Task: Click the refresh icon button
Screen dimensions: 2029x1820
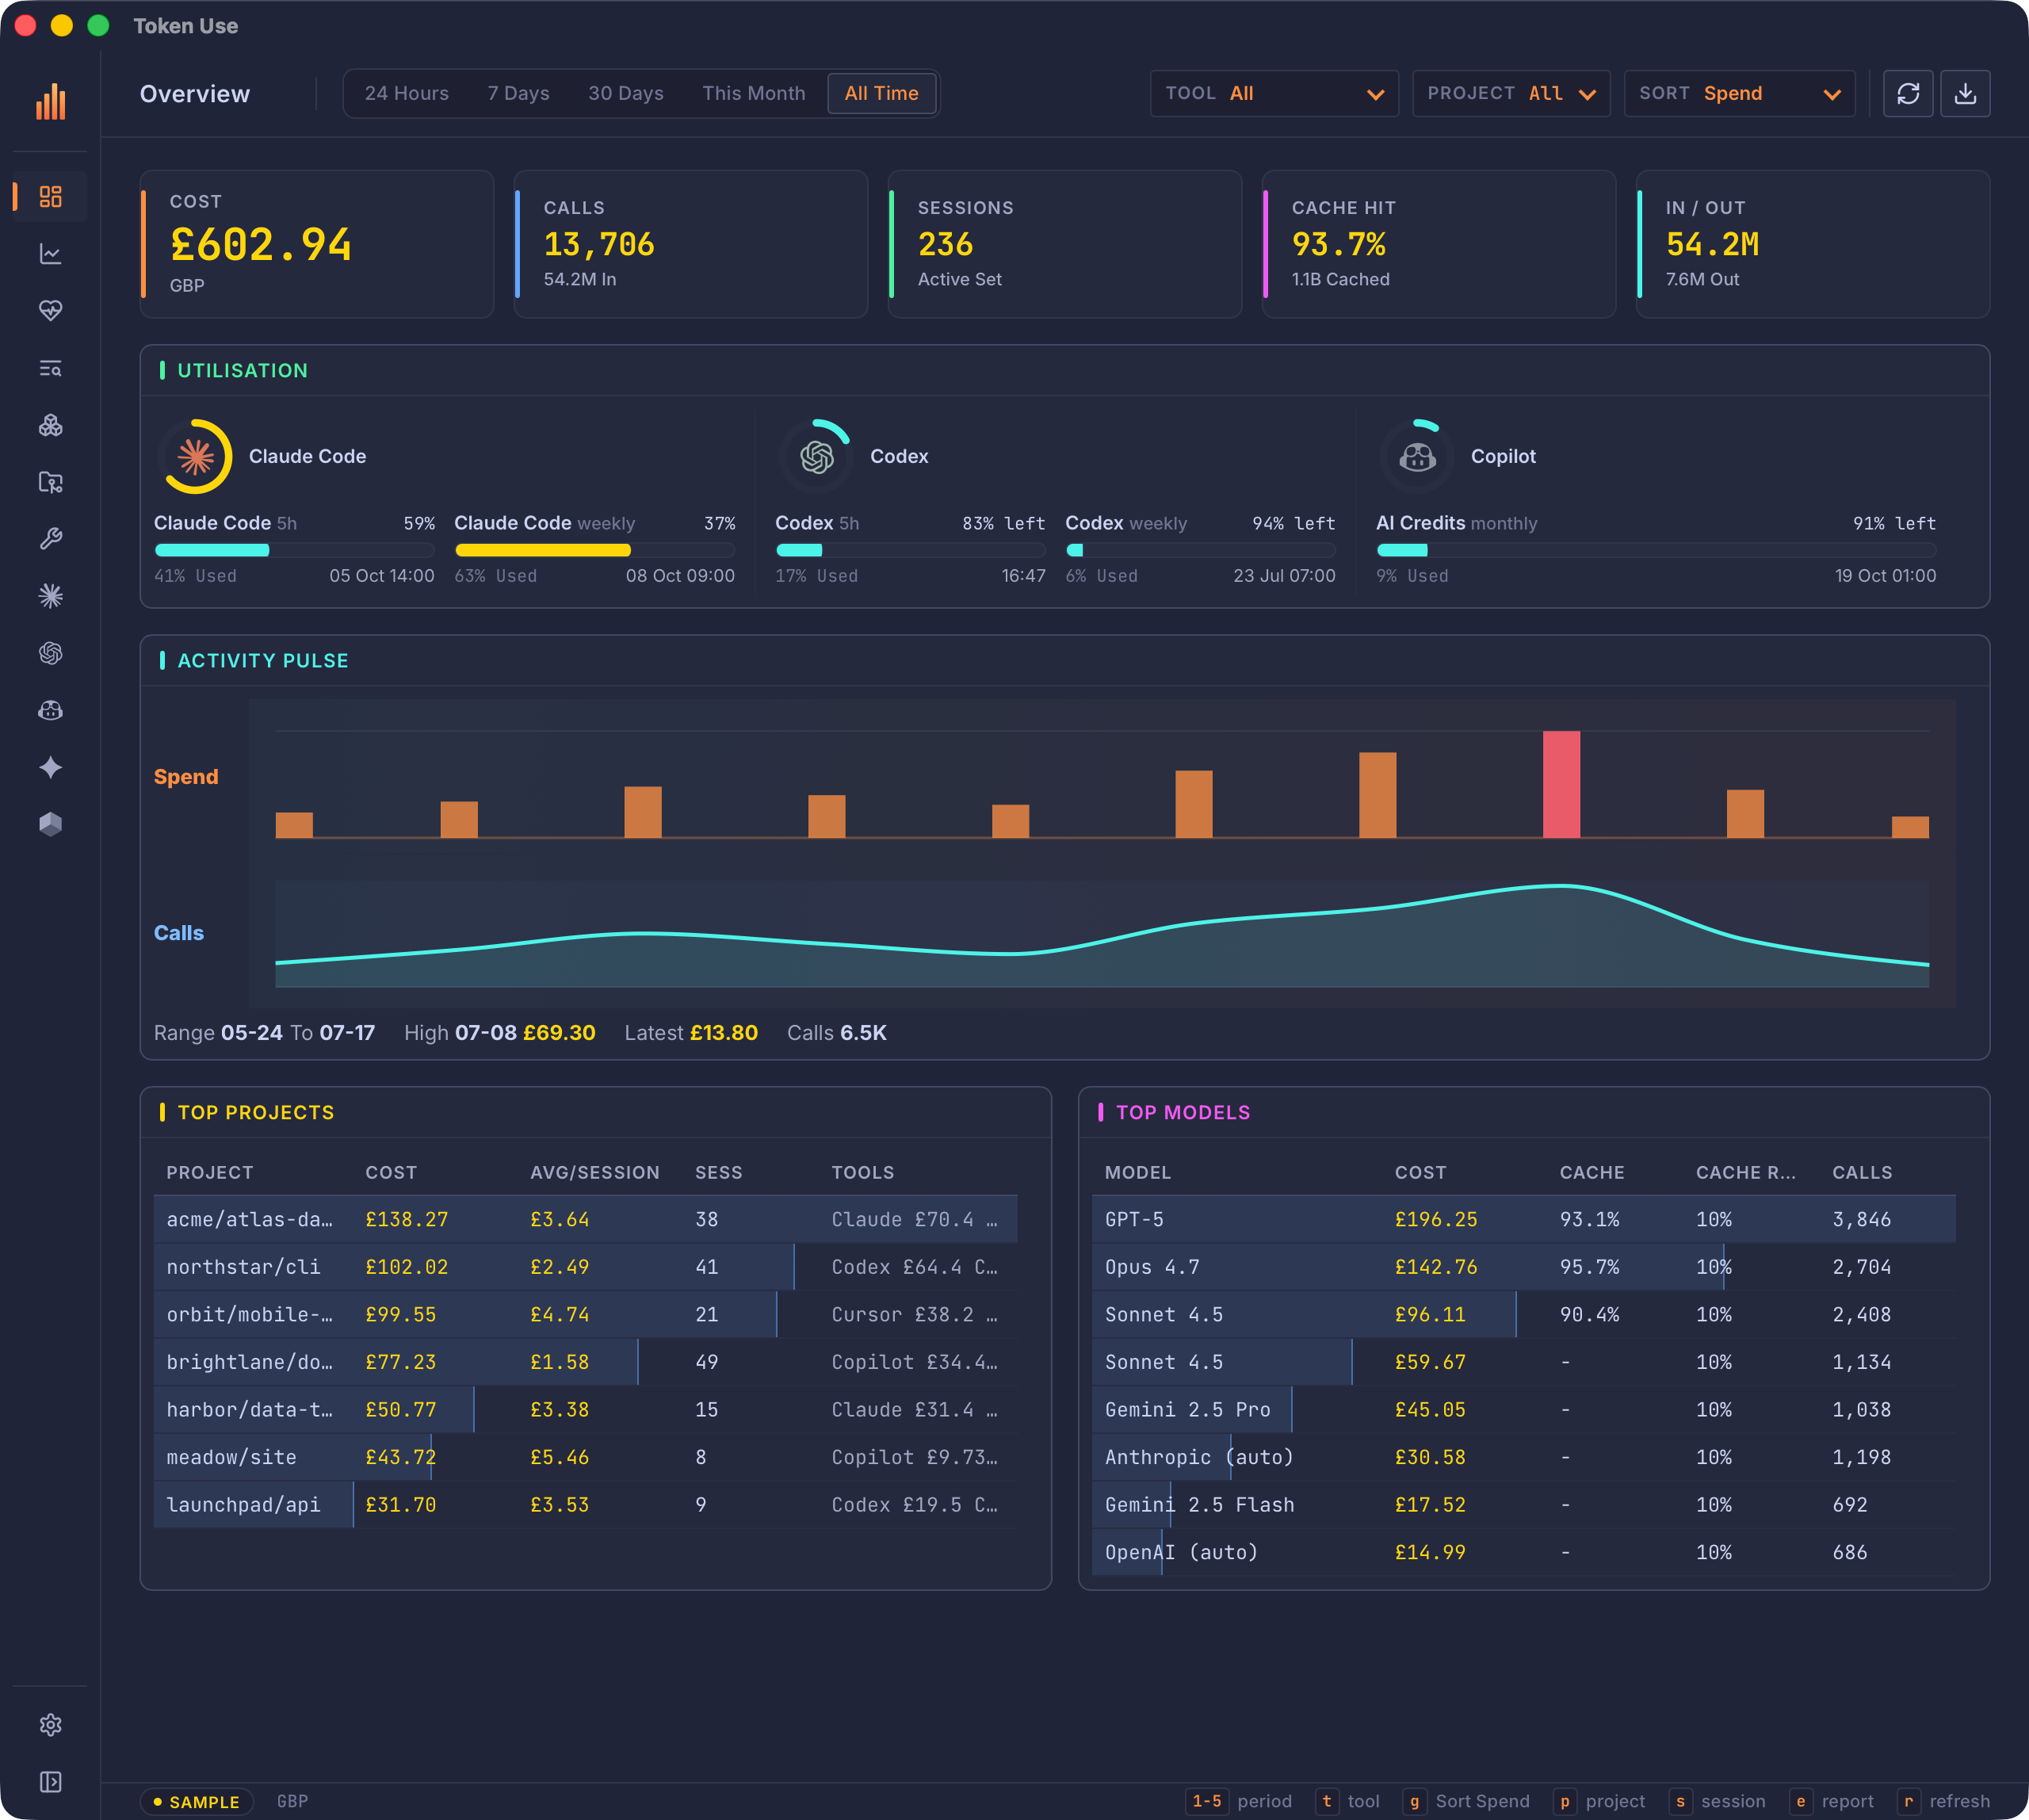Action: [1908, 93]
